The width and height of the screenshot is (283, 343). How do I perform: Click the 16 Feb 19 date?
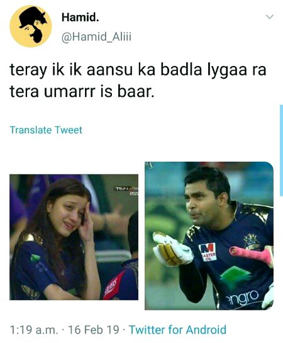pyautogui.click(x=94, y=330)
